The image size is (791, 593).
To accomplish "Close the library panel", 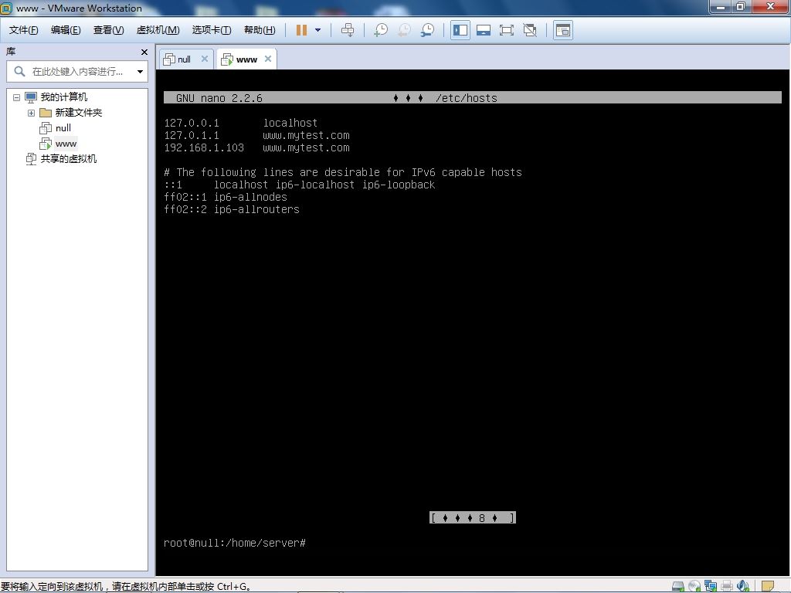I will 144,52.
